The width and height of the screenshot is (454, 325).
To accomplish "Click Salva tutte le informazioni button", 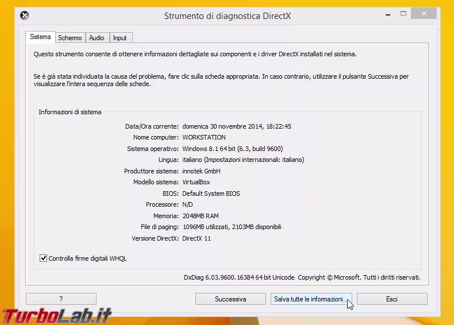I will 311,299.
